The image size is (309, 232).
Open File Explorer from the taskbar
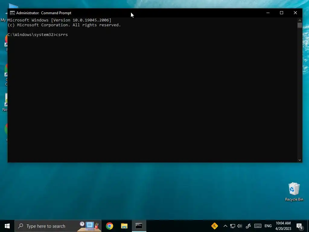click(124, 226)
